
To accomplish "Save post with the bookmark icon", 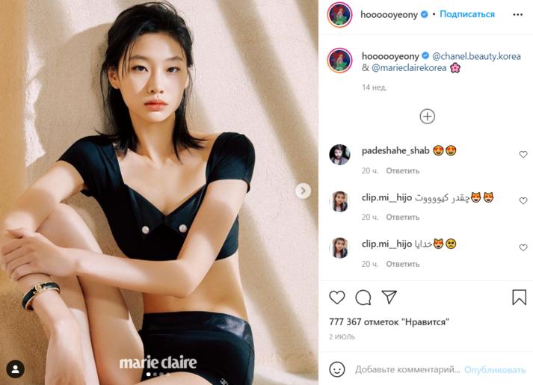I will pos(519,298).
